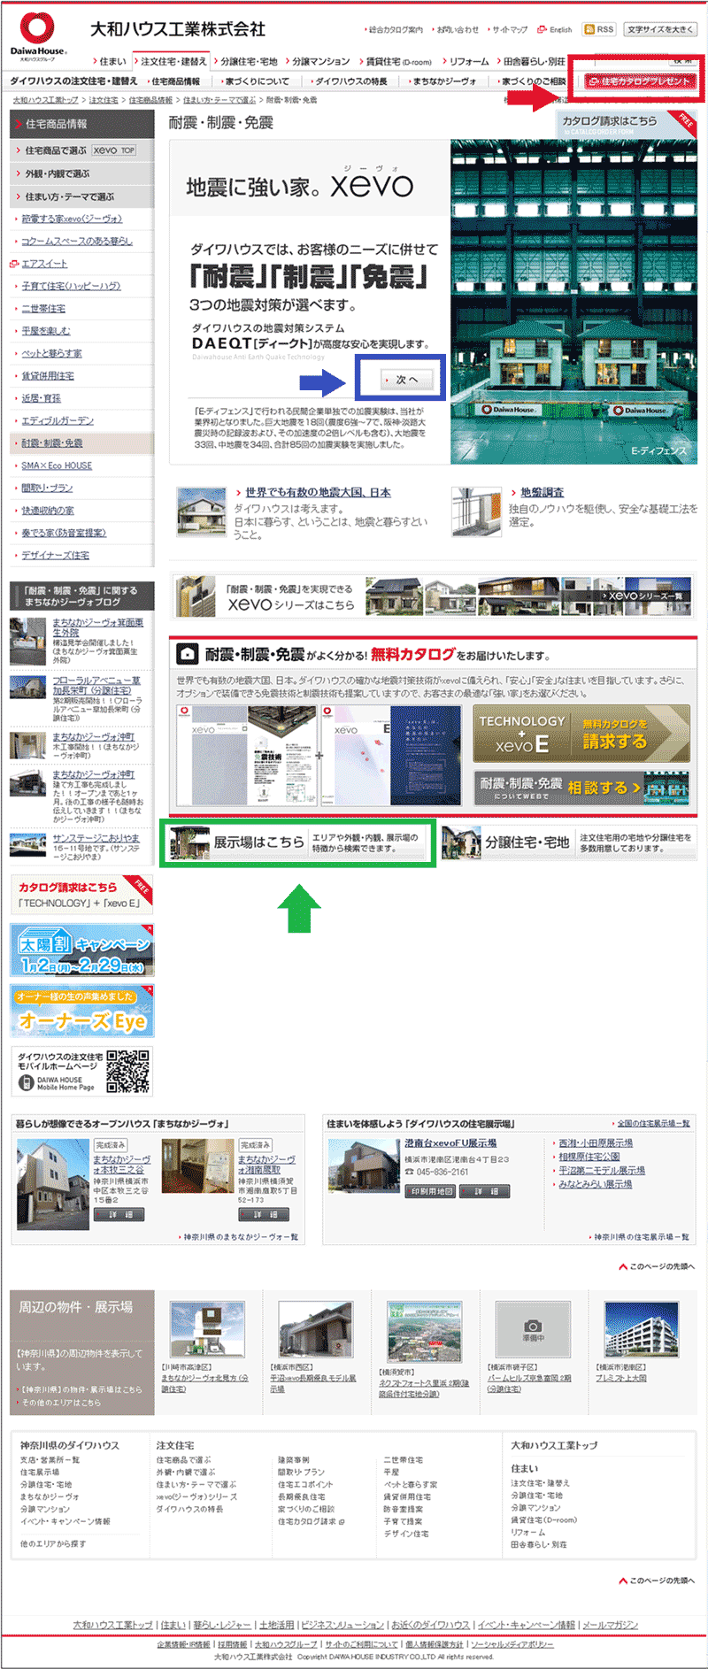Open 相模原住宅公園 link
708x1669 pixels.
[589, 1157]
